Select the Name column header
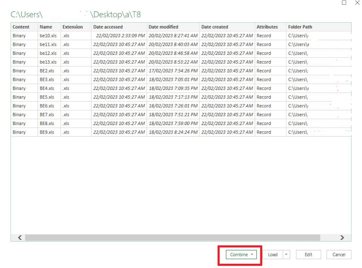Viewport: 362px width, 268px height. tap(49, 27)
